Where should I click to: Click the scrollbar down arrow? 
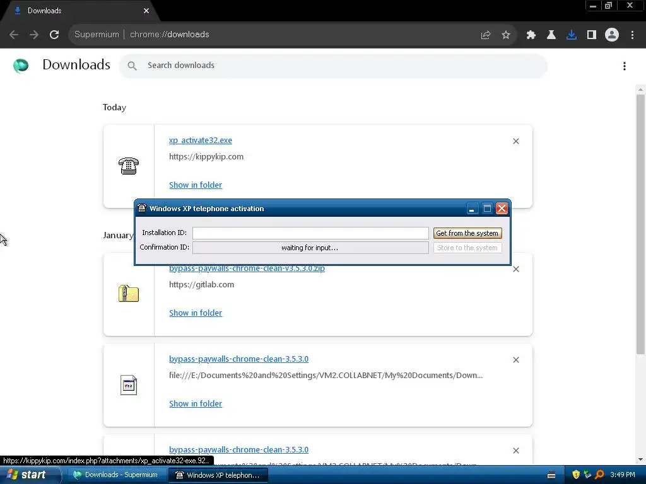[x=641, y=459]
